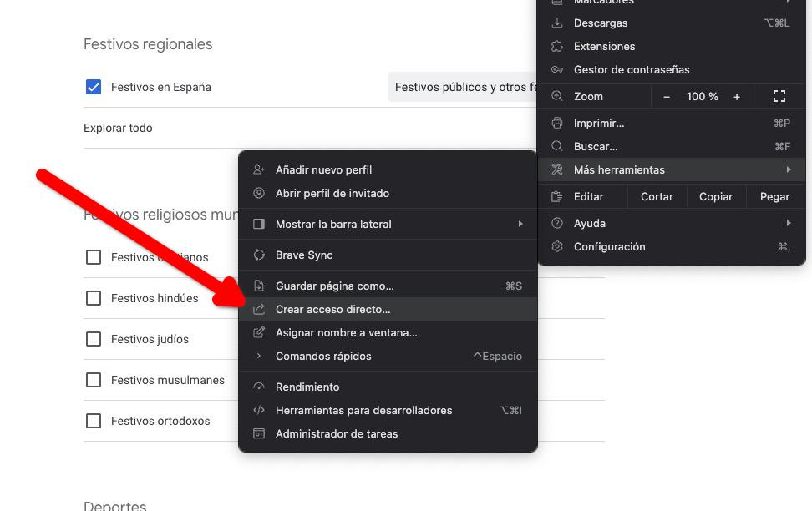Viewport: 812px width, 511px height.
Task: Open Gestor de contraseñas
Action: (672, 69)
